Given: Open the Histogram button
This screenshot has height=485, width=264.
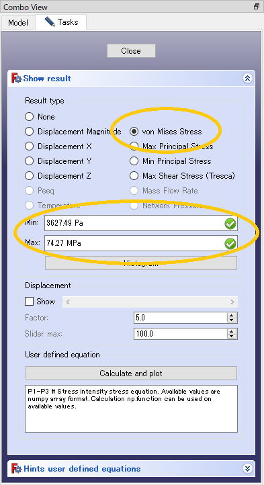Looking at the screenshot, I should [x=141, y=263].
